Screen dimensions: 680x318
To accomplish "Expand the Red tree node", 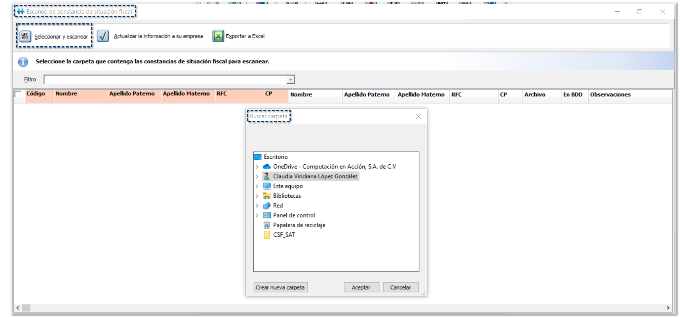I will click(x=257, y=206).
